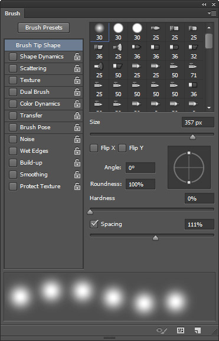Screen dimensions: 219x341
Task: Open the Brush panel flyout menu
Action: (212, 14)
